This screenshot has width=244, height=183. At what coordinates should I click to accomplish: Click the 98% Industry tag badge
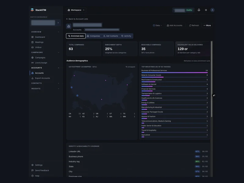(x=197, y=162)
